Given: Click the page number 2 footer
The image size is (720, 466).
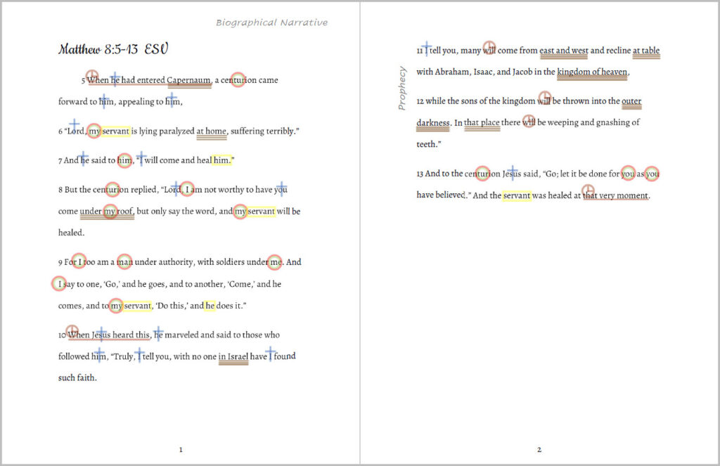Looking at the screenshot, I should point(539,450).
